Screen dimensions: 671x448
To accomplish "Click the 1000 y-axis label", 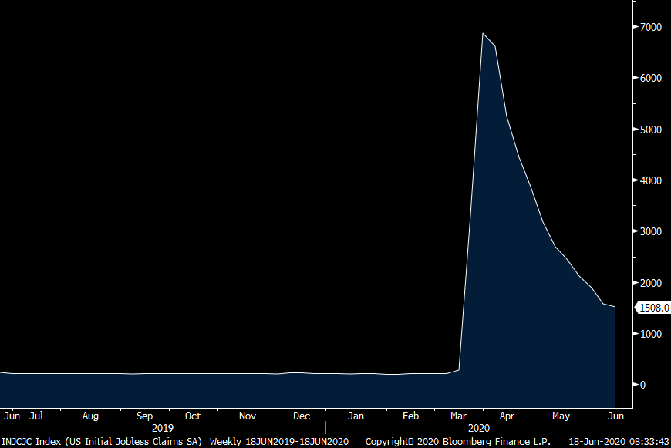I will [650, 334].
